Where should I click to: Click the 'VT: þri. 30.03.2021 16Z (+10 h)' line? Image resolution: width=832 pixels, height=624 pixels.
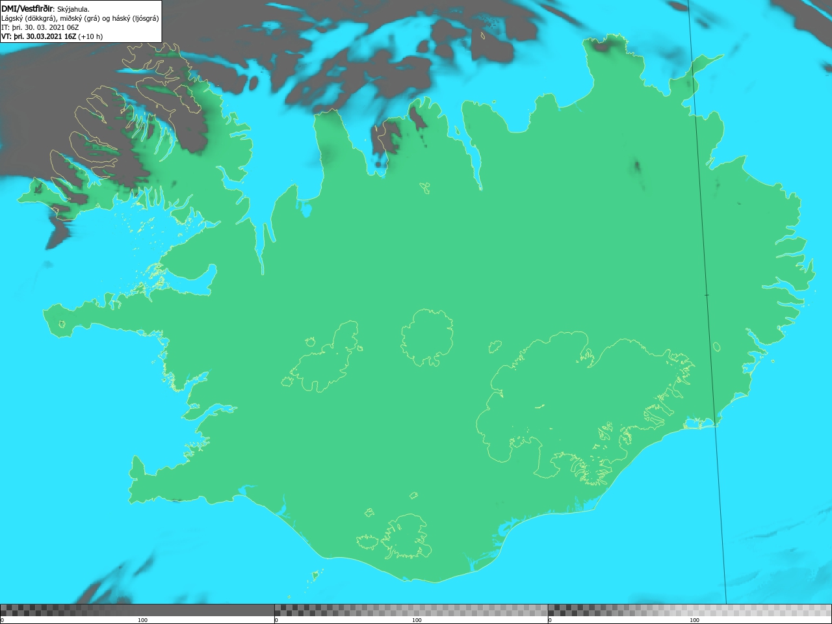click(52, 36)
